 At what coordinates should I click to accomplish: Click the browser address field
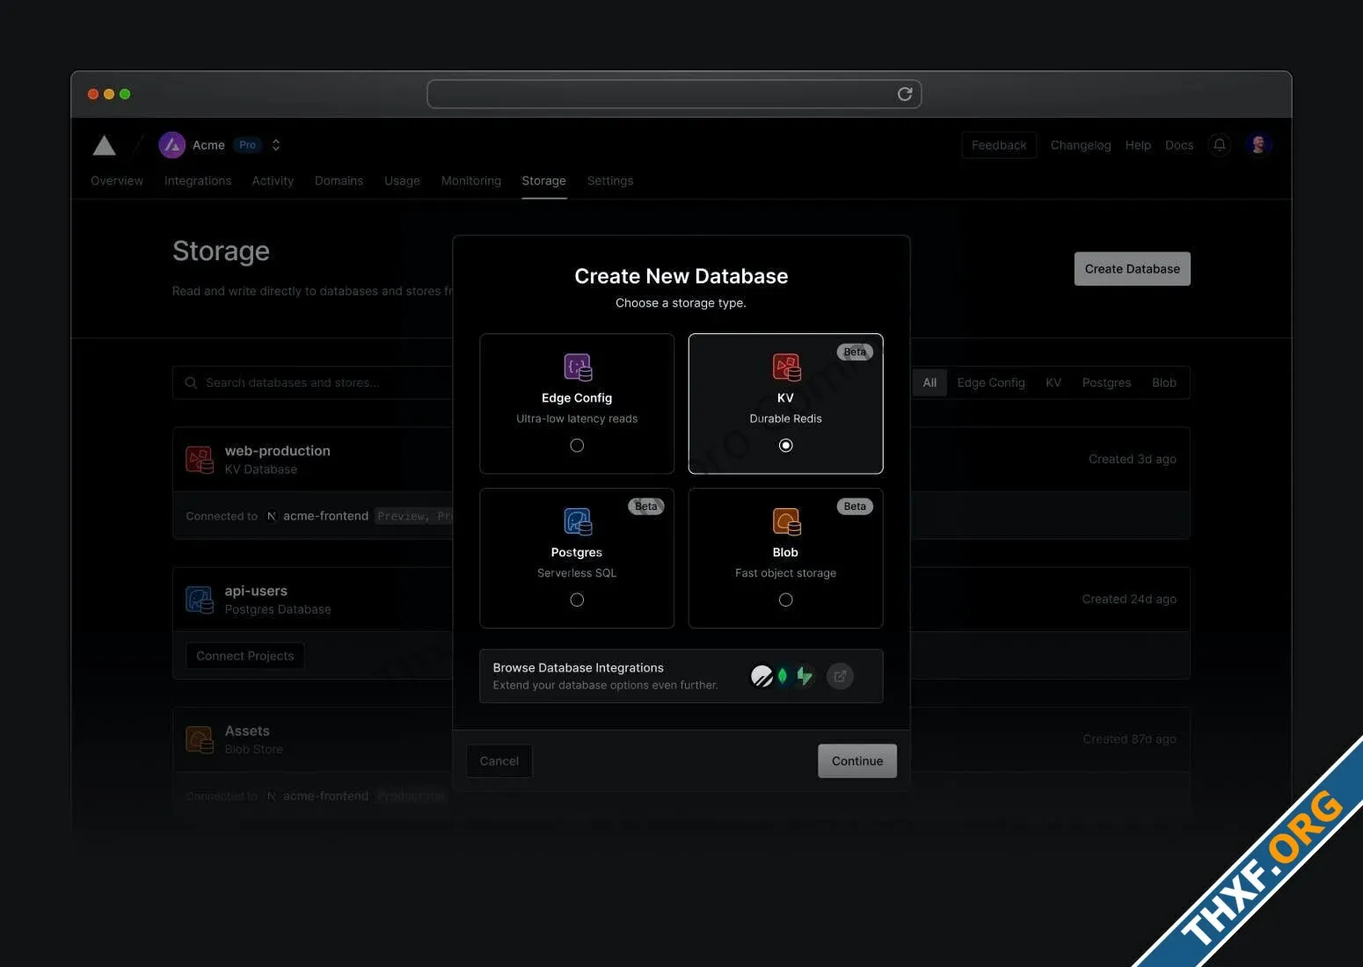674,94
